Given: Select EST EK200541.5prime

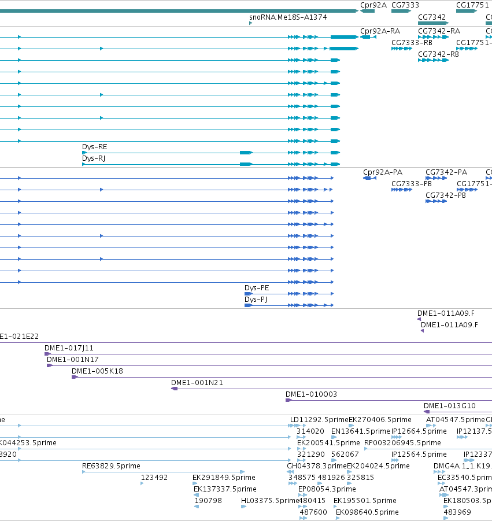Looking at the screenshot, I should [328, 443].
